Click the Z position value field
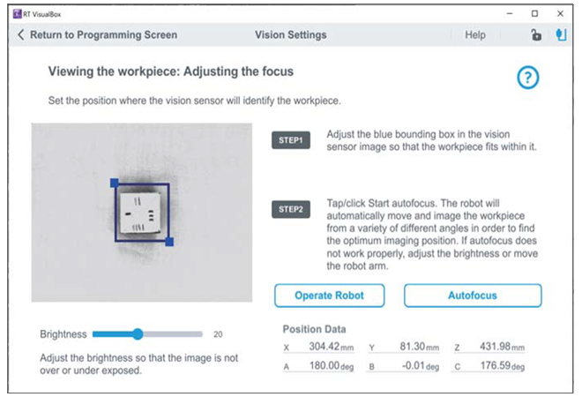582x397 pixels. [501, 348]
